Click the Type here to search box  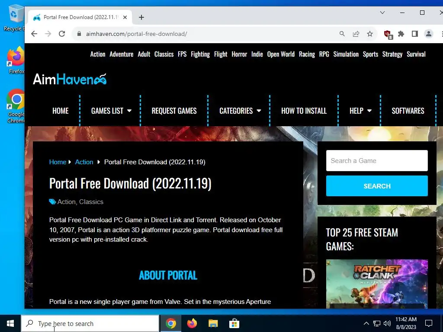(x=90, y=323)
